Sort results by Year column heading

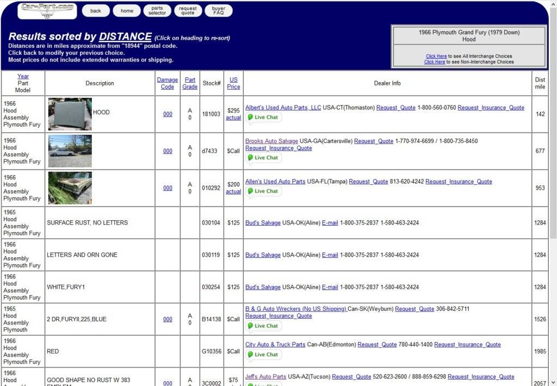click(x=23, y=77)
